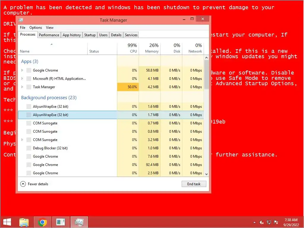Sort by the CPU column header
Image resolution: width=304 pixels, height=228 pixels.
128,49
